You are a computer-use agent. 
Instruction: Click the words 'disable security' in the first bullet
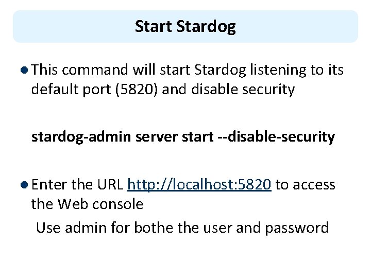(x=243, y=90)
